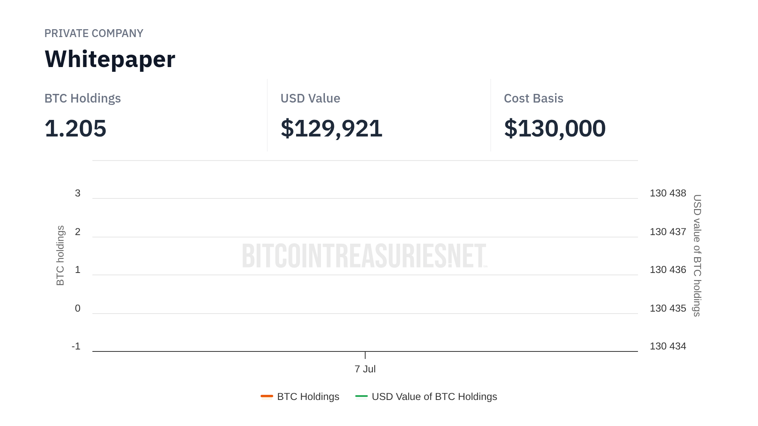
Task: Toggle the BTC Holdings legend series
Action: (308, 396)
